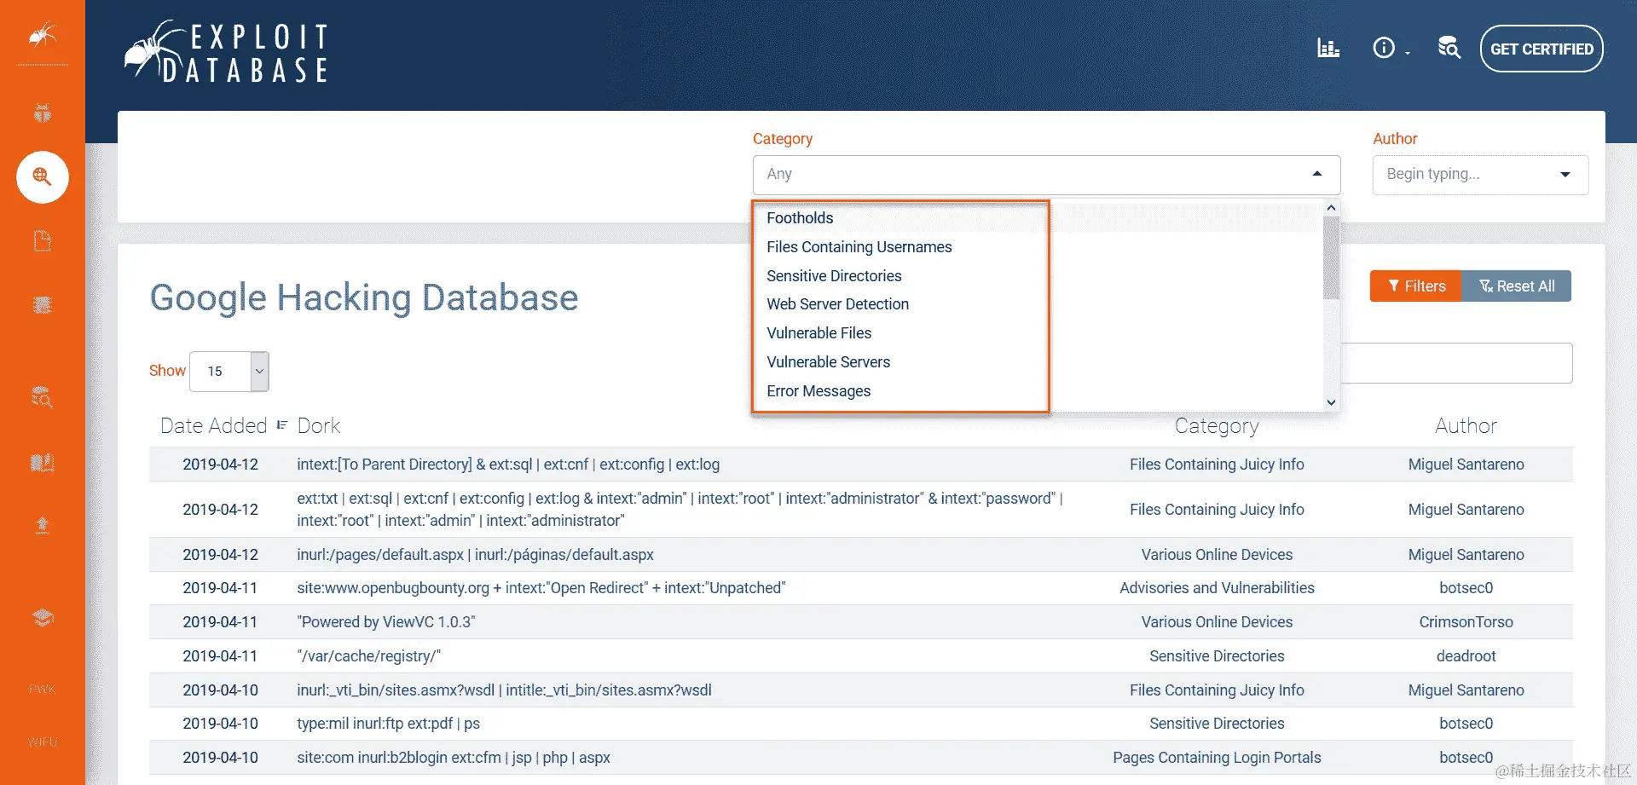Image resolution: width=1637 pixels, height=785 pixels.
Task: Open the database search icon in header
Action: tap(1449, 49)
